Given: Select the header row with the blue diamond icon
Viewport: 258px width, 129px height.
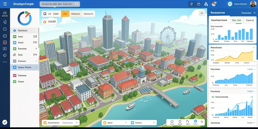Looking at the screenshot, I should pyautogui.click(x=24, y=30).
